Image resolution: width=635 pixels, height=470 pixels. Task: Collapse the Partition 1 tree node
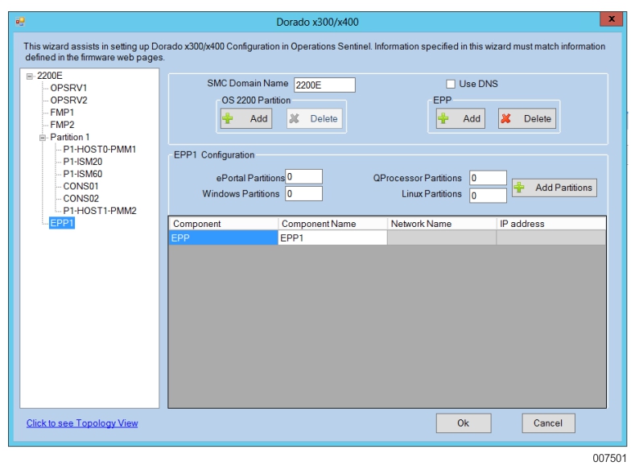click(43, 138)
